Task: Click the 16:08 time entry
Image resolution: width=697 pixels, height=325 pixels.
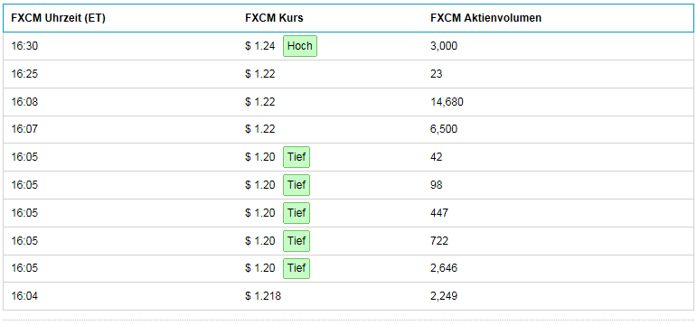Action: point(24,102)
